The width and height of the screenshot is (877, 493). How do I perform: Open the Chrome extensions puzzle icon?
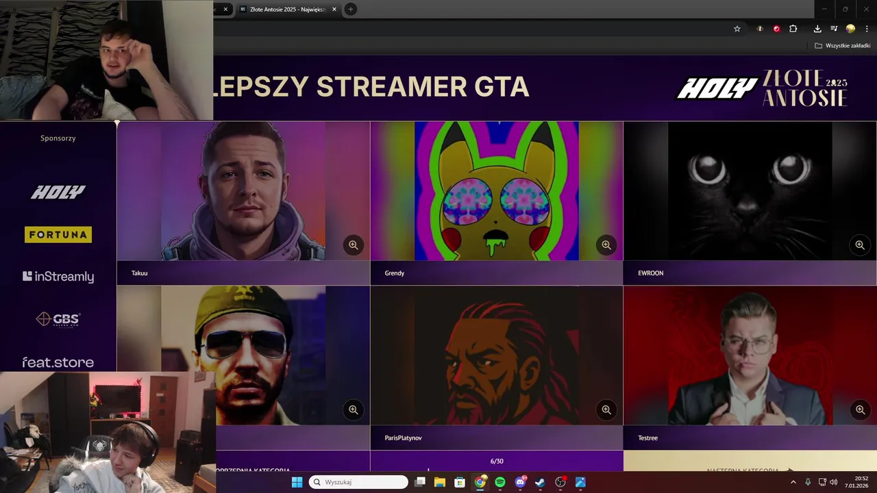(793, 29)
